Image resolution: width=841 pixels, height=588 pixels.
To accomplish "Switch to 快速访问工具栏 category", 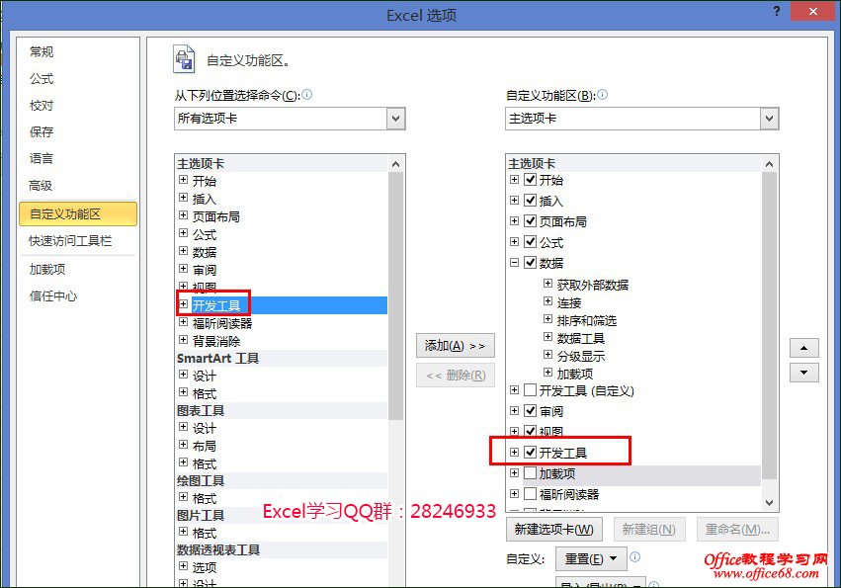I will (70, 241).
